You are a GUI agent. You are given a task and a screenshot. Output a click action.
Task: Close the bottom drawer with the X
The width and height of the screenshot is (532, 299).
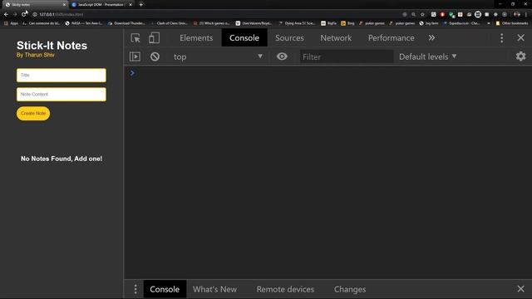coord(521,289)
